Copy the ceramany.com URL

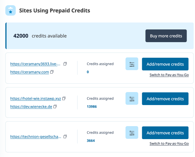point(52,72)
